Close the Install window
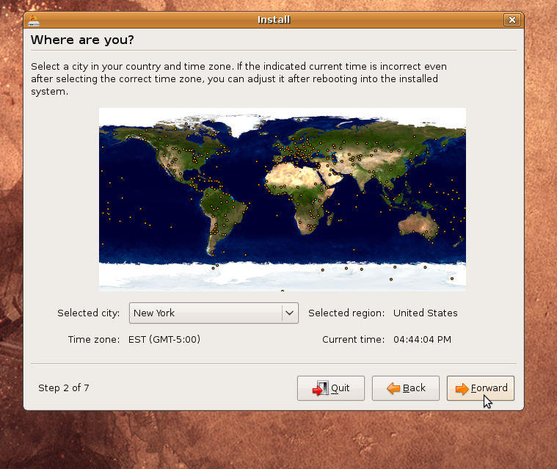 512,20
